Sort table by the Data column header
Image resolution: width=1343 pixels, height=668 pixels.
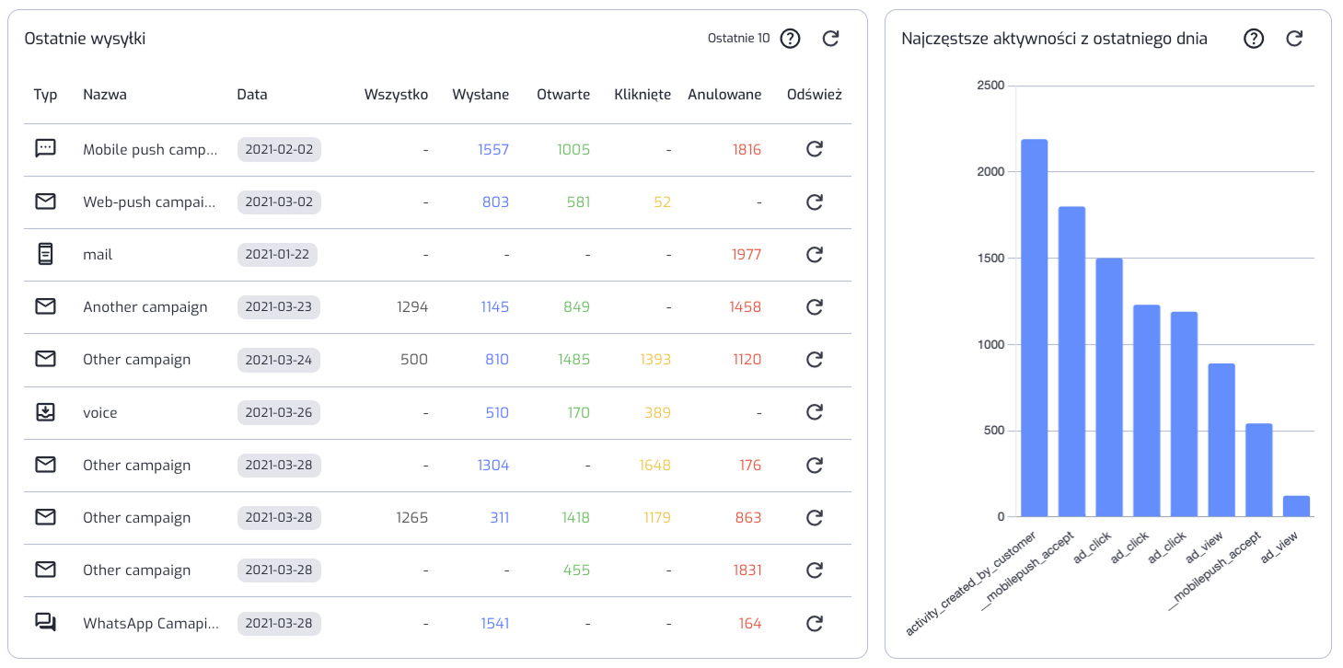coord(252,95)
